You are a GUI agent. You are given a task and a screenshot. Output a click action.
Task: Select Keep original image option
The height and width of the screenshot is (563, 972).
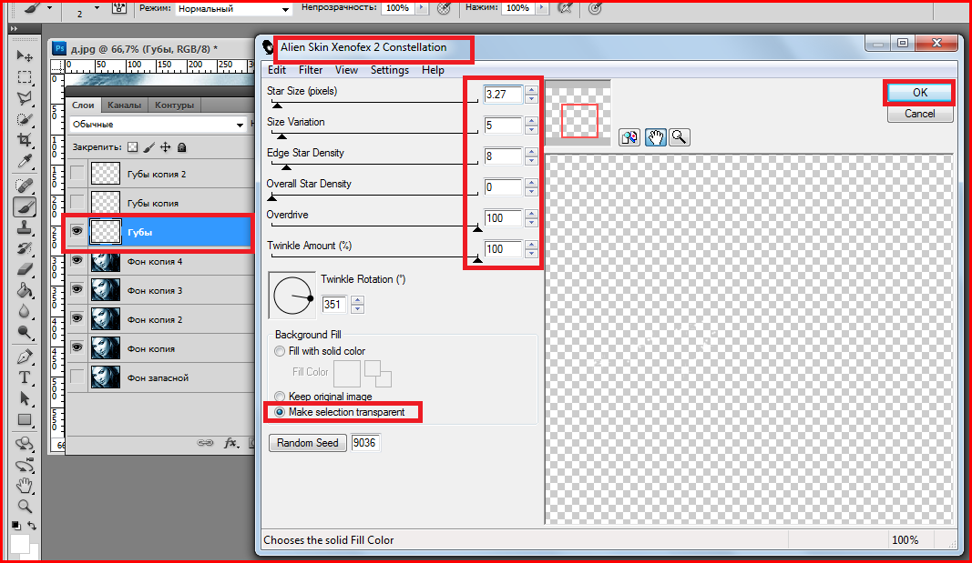[x=280, y=397]
